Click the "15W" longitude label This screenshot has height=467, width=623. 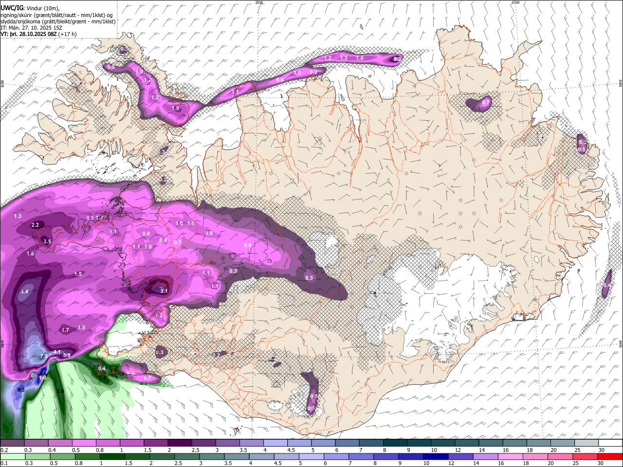point(515,2)
